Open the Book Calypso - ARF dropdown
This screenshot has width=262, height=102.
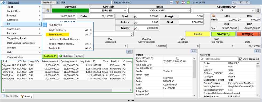(x=189, y=10)
